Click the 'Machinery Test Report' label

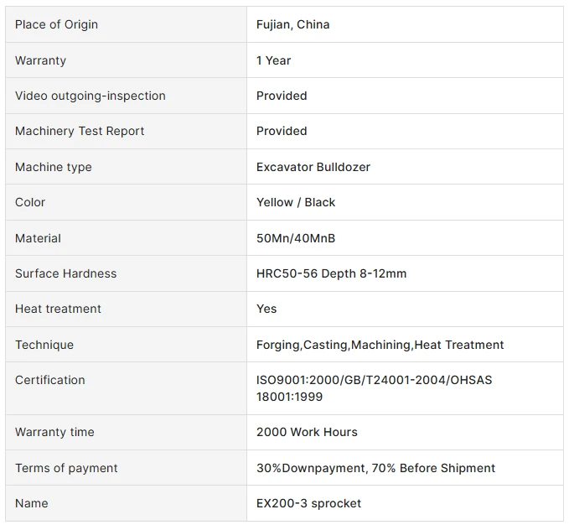[x=80, y=131]
